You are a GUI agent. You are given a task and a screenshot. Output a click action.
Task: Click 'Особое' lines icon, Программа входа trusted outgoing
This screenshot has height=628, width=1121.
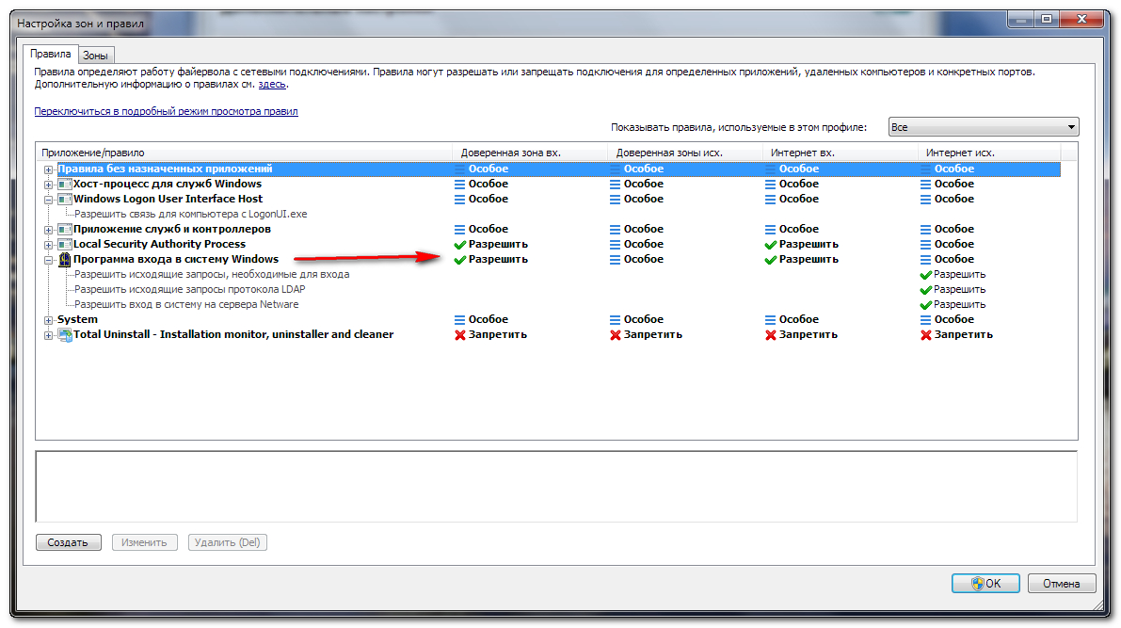pyautogui.click(x=615, y=260)
